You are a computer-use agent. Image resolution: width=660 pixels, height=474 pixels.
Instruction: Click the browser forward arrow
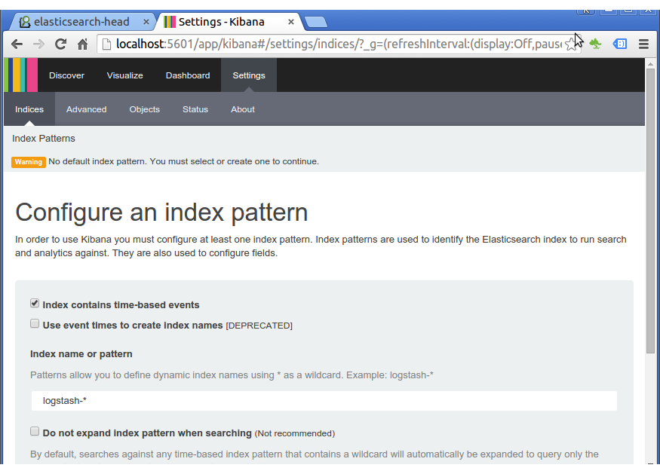click(x=38, y=44)
